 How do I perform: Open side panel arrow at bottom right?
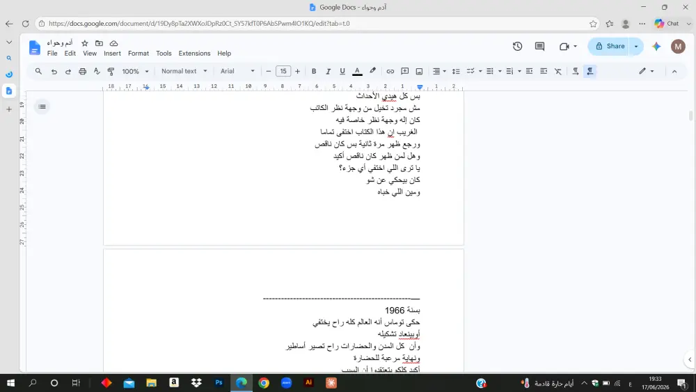(689, 359)
